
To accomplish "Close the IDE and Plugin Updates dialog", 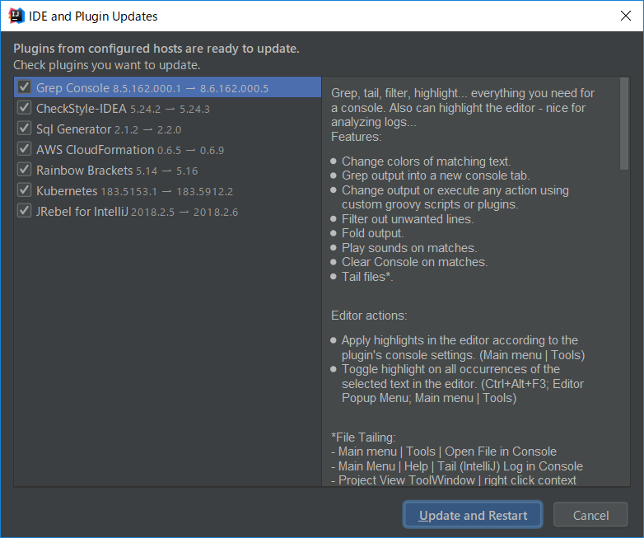I will (626, 16).
